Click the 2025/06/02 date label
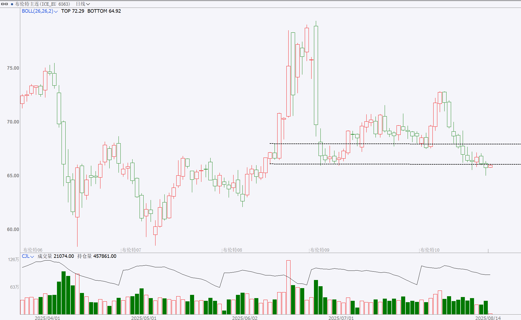The height and width of the screenshot is (320, 521). pos(245,318)
